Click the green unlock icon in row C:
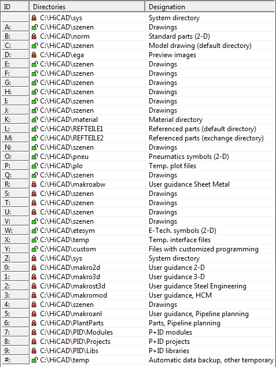Screen dimensions: 276x367 (x=35, y=46)
